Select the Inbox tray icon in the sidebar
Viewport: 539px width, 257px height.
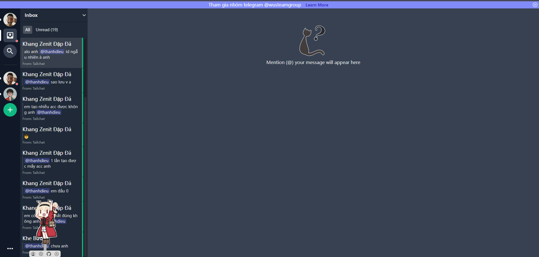(10, 35)
